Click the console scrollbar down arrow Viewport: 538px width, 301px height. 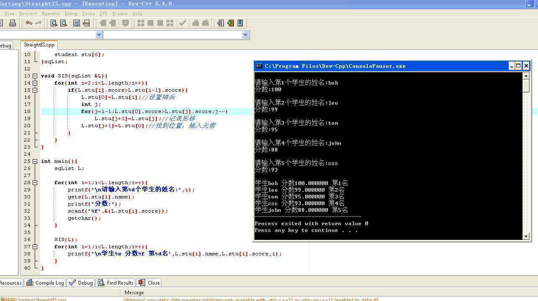[x=526, y=237]
